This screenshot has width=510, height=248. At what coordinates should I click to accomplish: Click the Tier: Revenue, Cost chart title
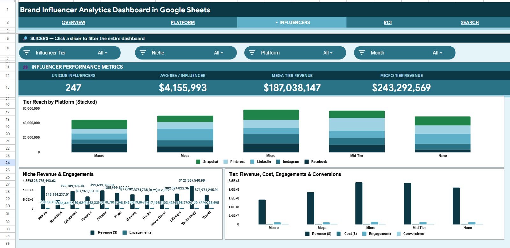point(285,174)
